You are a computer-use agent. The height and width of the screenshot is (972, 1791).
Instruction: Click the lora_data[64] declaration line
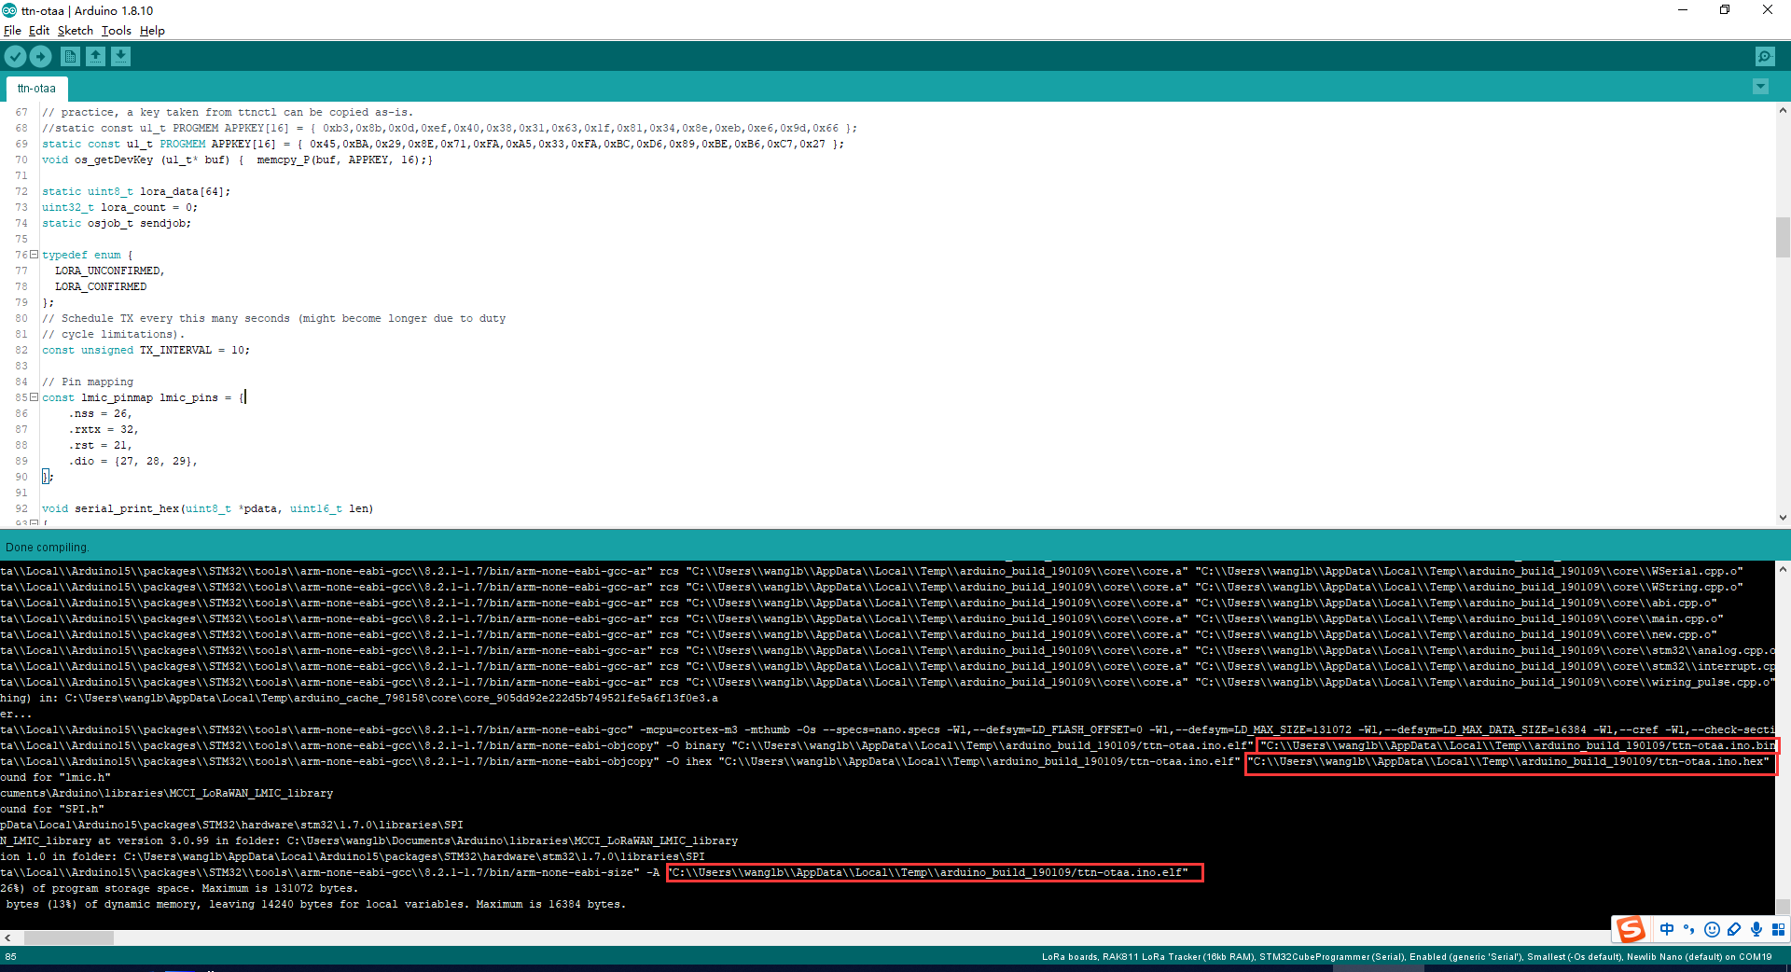coord(136,191)
